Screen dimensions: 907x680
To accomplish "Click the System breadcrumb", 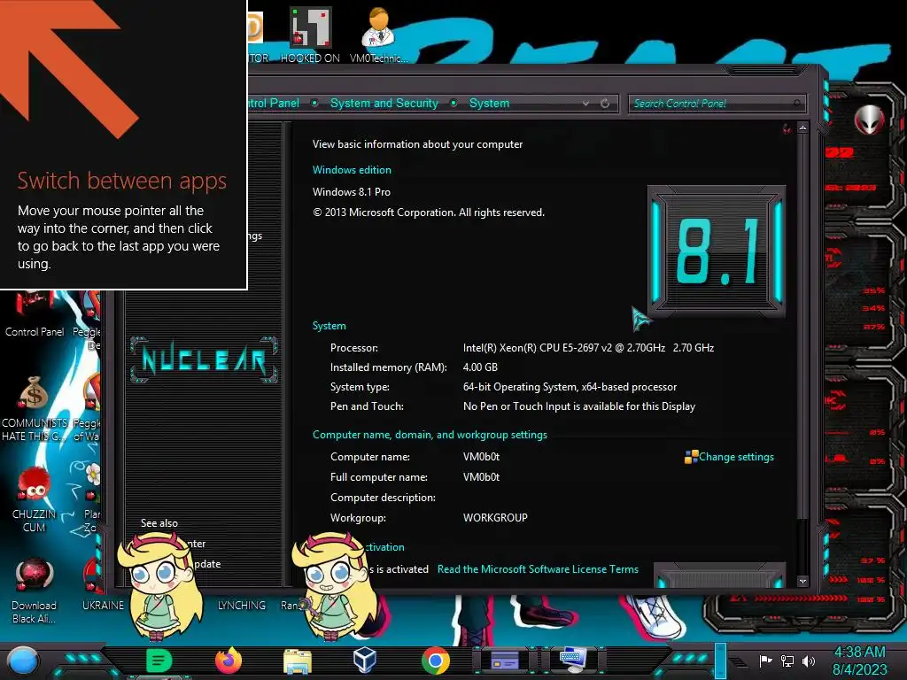I will [489, 103].
